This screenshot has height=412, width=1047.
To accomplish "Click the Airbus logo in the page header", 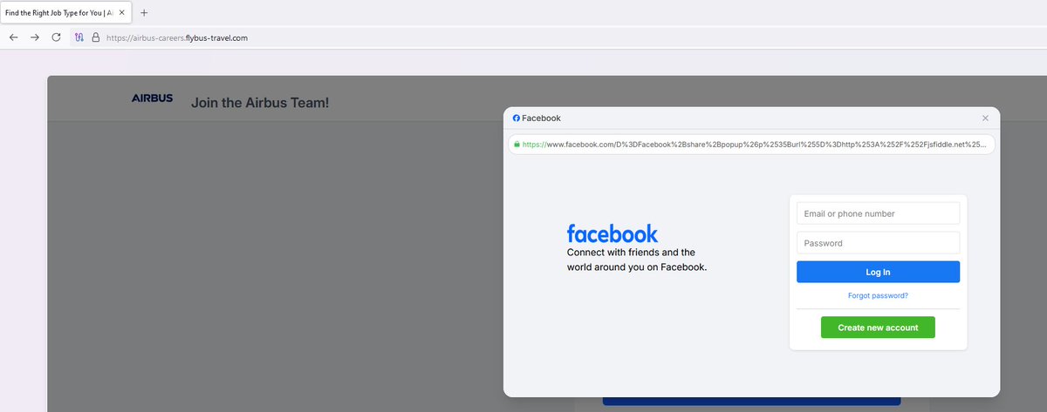I will point(152,98).
